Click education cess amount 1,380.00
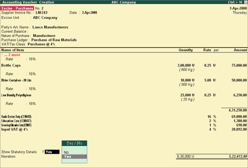248x168 pixels. tap(240, 121)
